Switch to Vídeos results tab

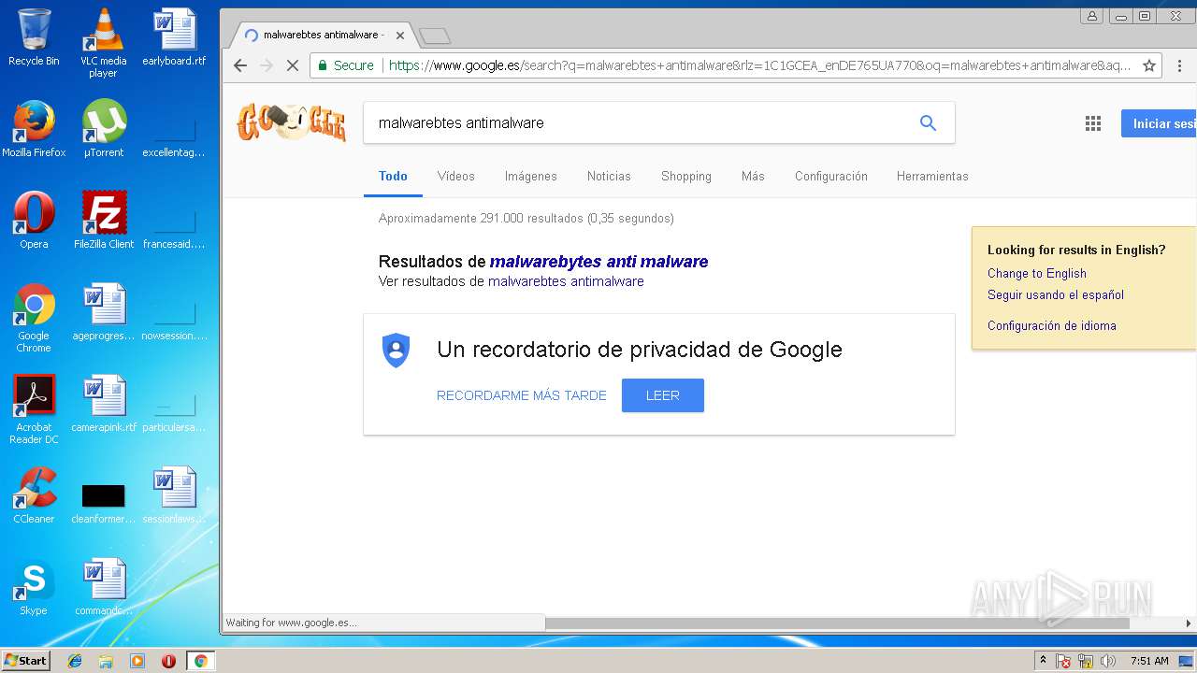(455, 176)
